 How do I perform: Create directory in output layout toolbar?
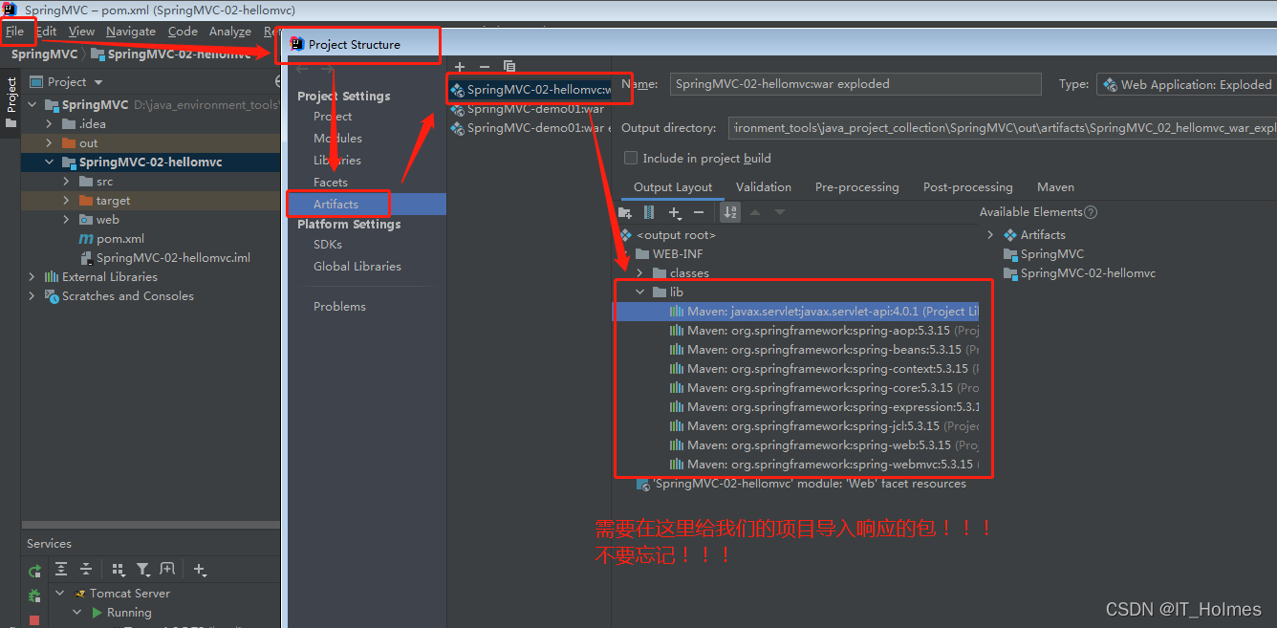click(625, 212)
